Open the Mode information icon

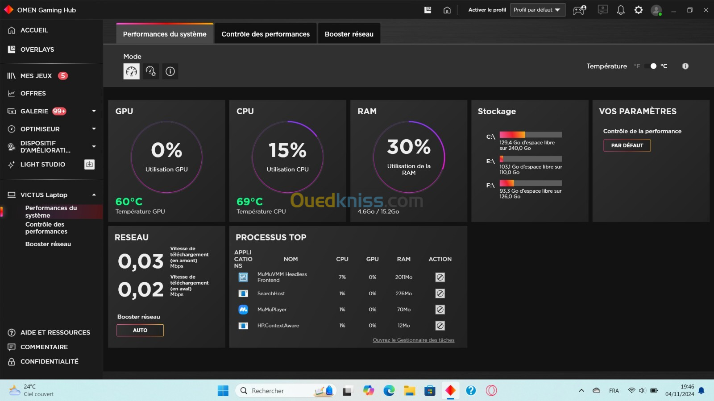(x=170, y=71)
